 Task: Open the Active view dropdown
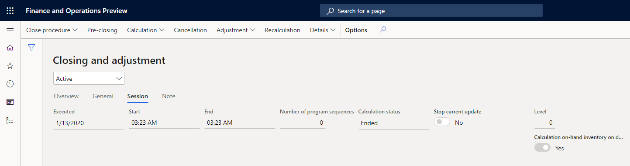tap(89, 79)
